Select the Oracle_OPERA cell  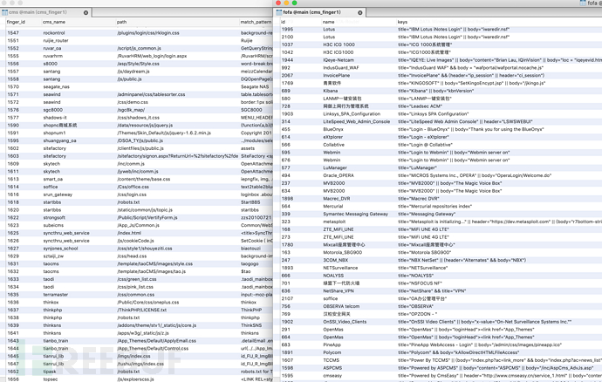(339, 175)
